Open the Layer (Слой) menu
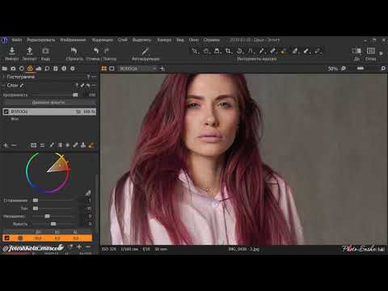388x291 pixels. click(x=122, y=40)
